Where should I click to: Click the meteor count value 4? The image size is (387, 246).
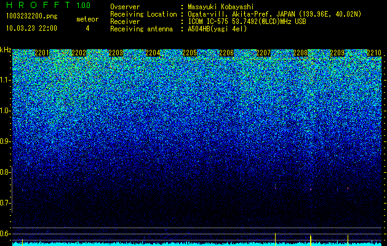(x=87, y=28)
